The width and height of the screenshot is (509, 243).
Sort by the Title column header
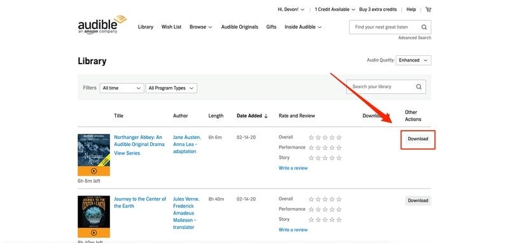118,116
